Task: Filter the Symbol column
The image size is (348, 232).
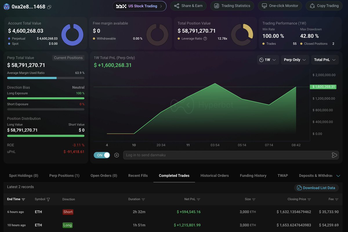Action: tap(48, 199)
